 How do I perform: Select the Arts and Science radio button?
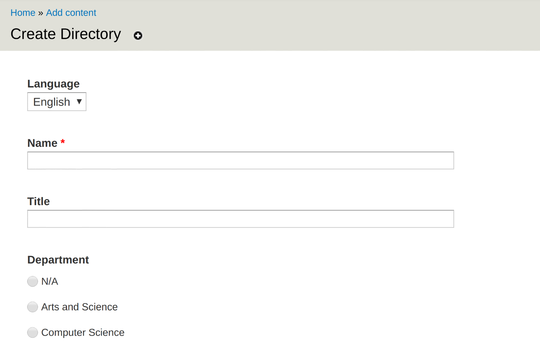[x=33, y=307]
